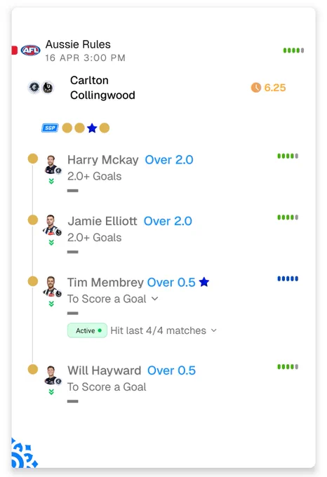This screenshot has width=327, height=477.
Task: Click green double chevron under Harry Mckay
Action: [51, 181]
